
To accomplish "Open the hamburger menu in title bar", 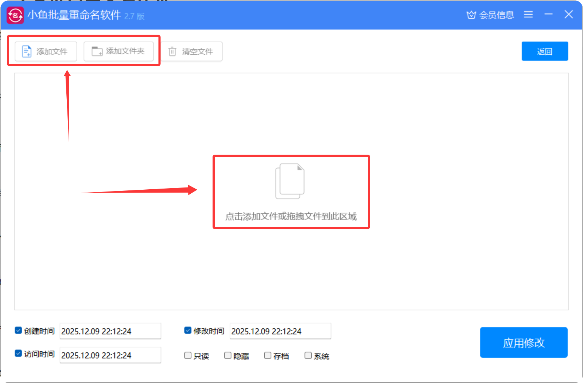I will click(x=528, y=15).
